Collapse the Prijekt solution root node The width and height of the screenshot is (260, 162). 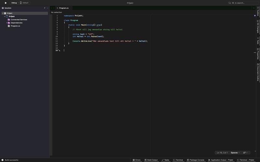point(3,13)
